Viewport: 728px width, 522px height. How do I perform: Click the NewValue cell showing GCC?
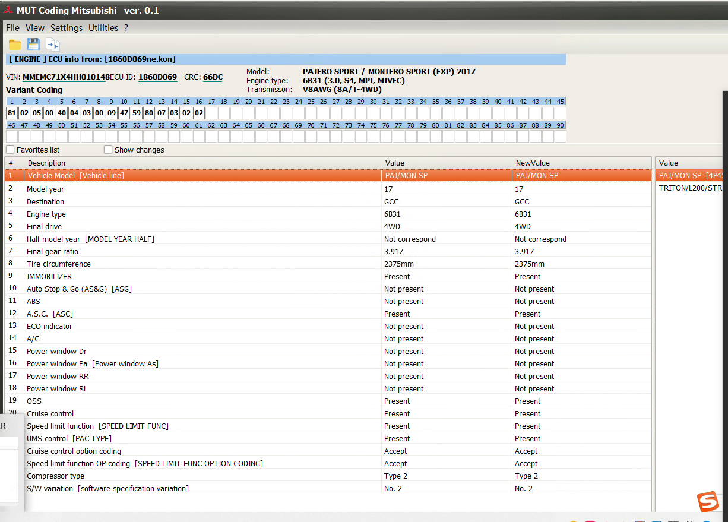(x=581, y=201)
